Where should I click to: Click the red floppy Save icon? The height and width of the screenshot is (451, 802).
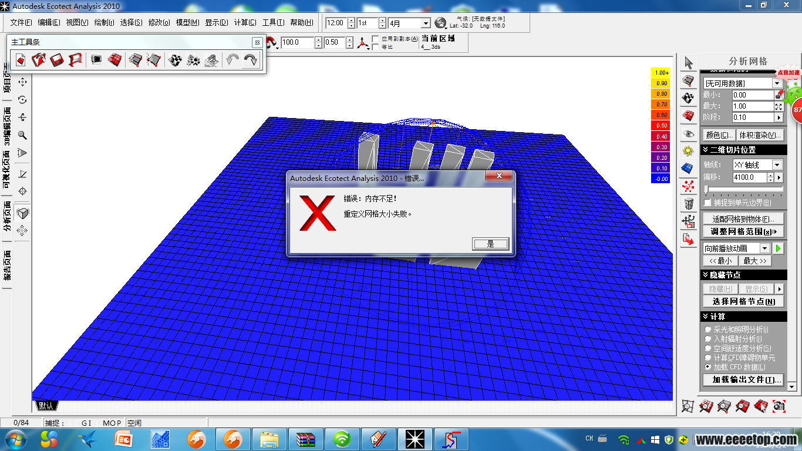click(57, 59)
